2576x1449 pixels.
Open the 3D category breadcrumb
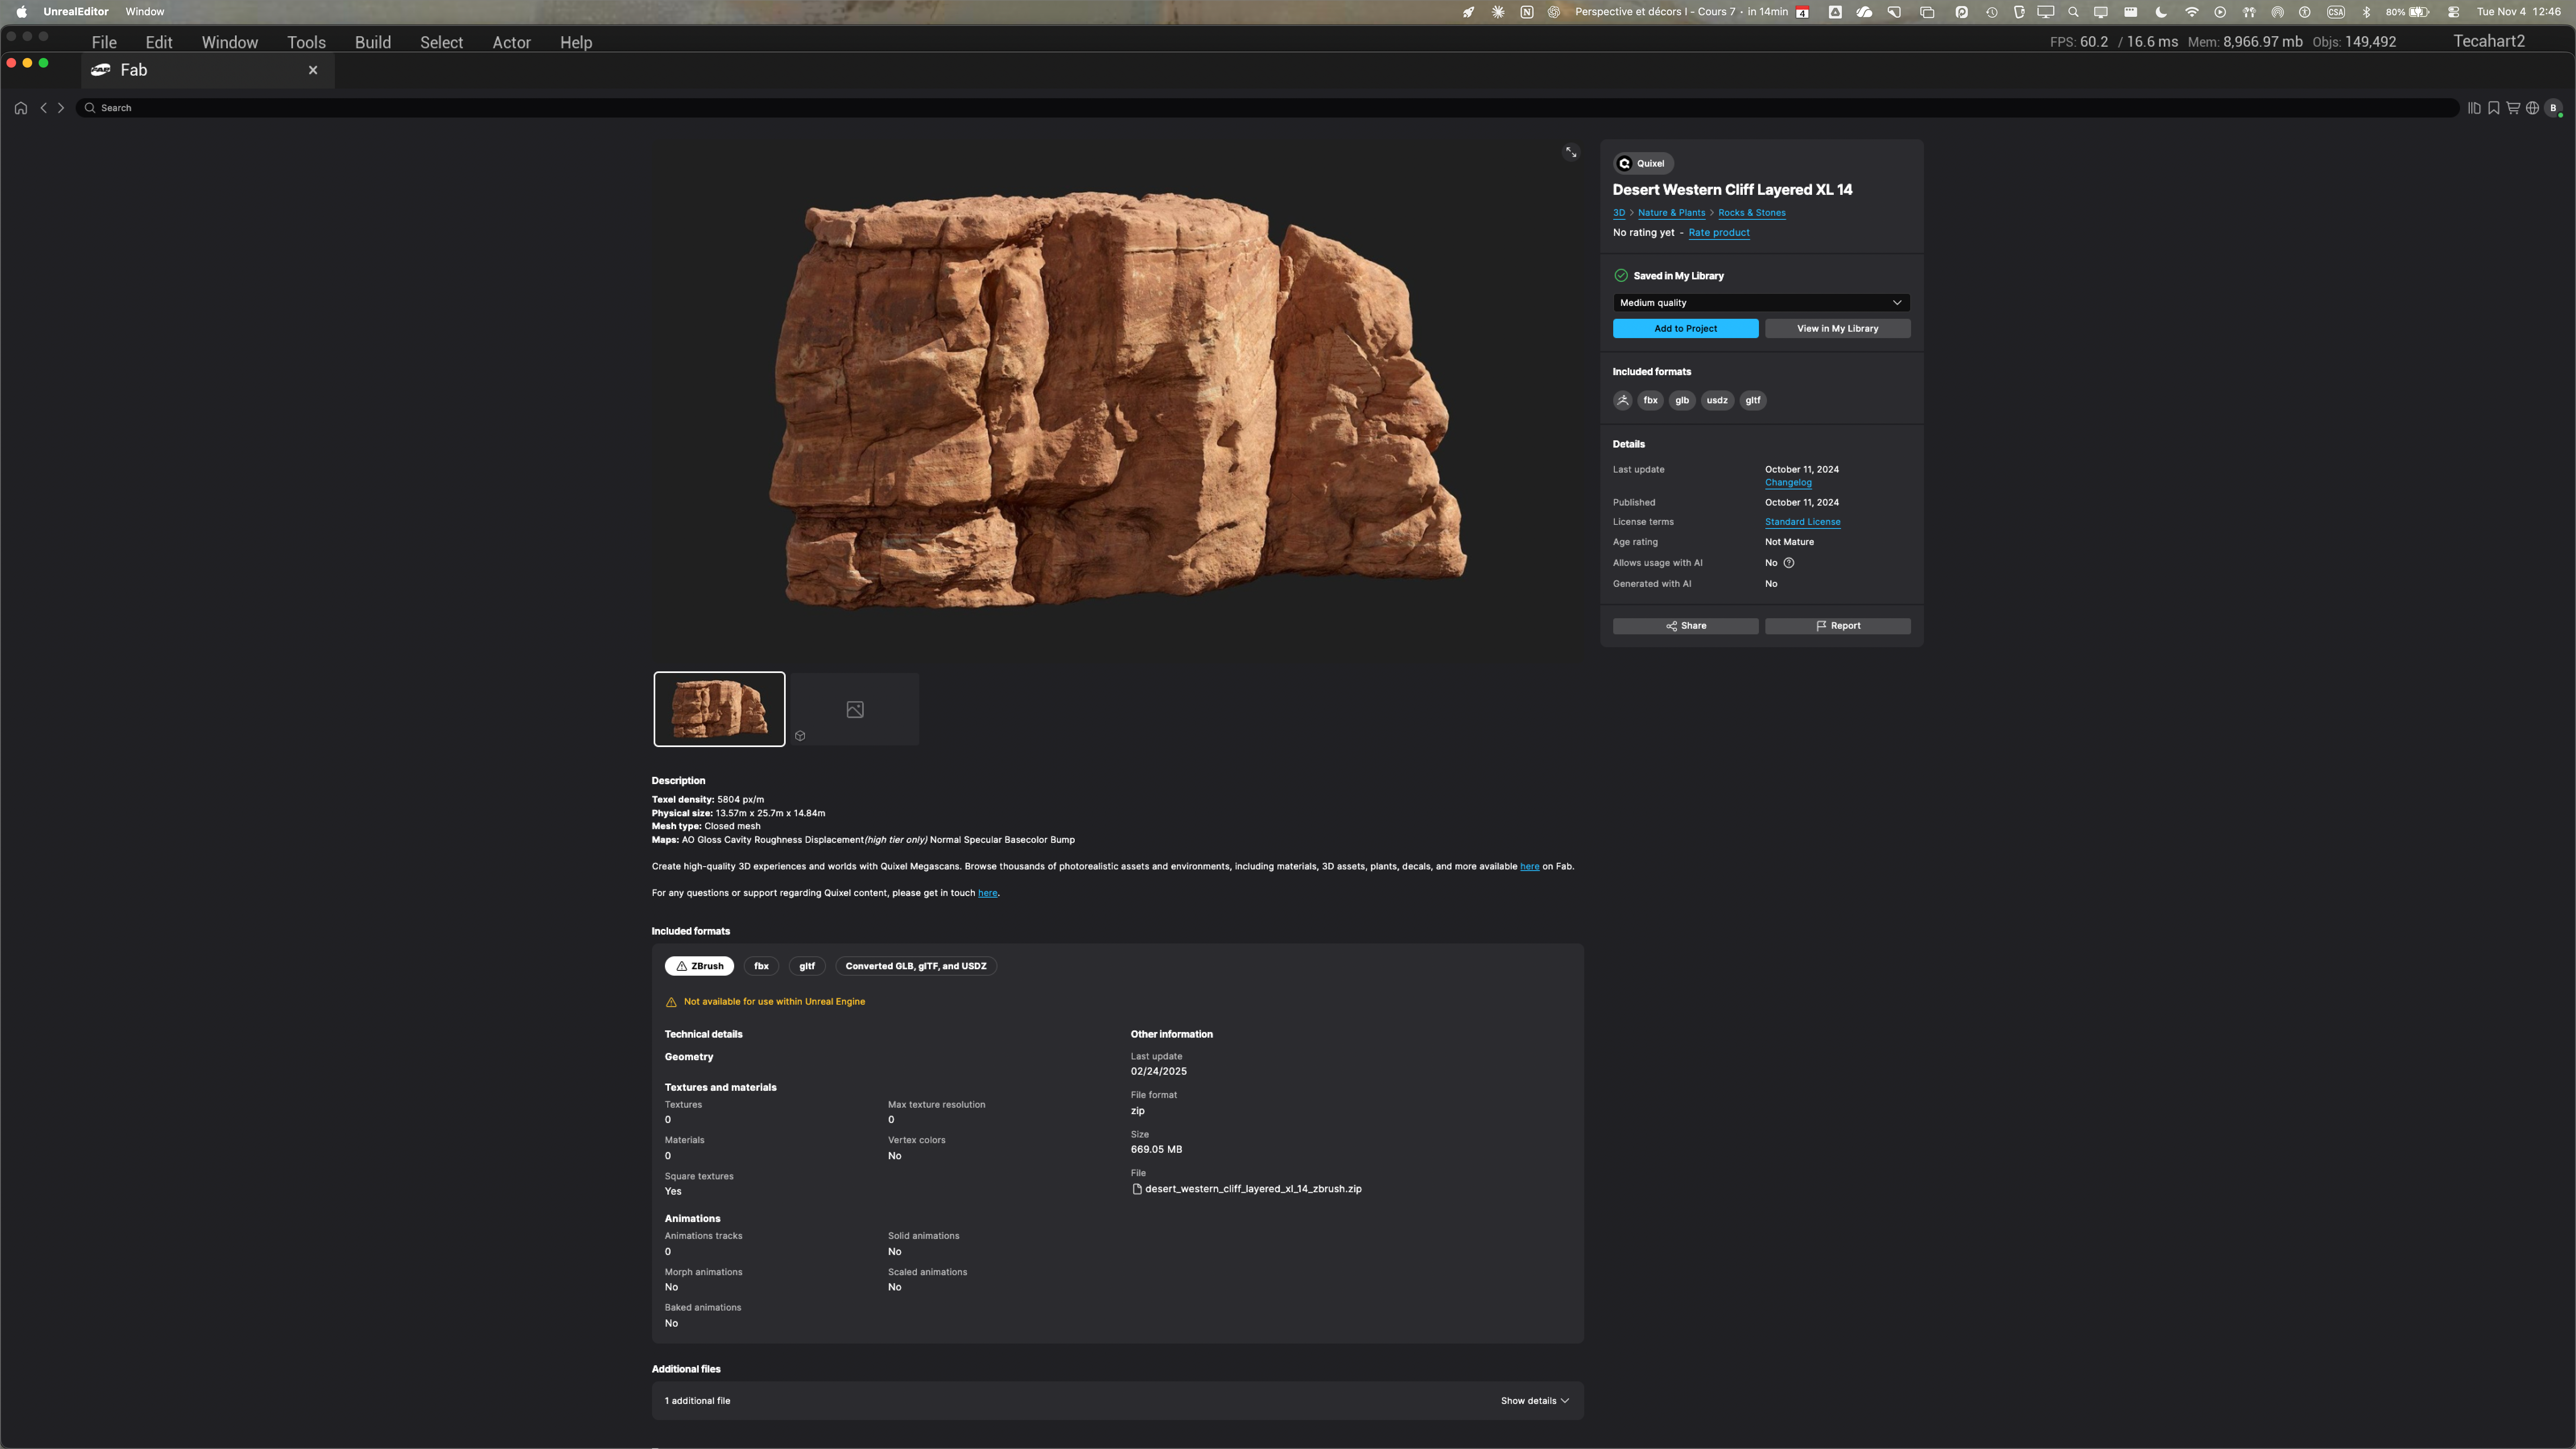[1619, 213]
